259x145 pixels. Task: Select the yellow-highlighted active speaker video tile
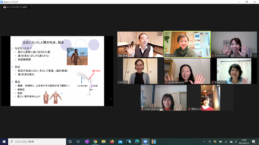(187, 44)
